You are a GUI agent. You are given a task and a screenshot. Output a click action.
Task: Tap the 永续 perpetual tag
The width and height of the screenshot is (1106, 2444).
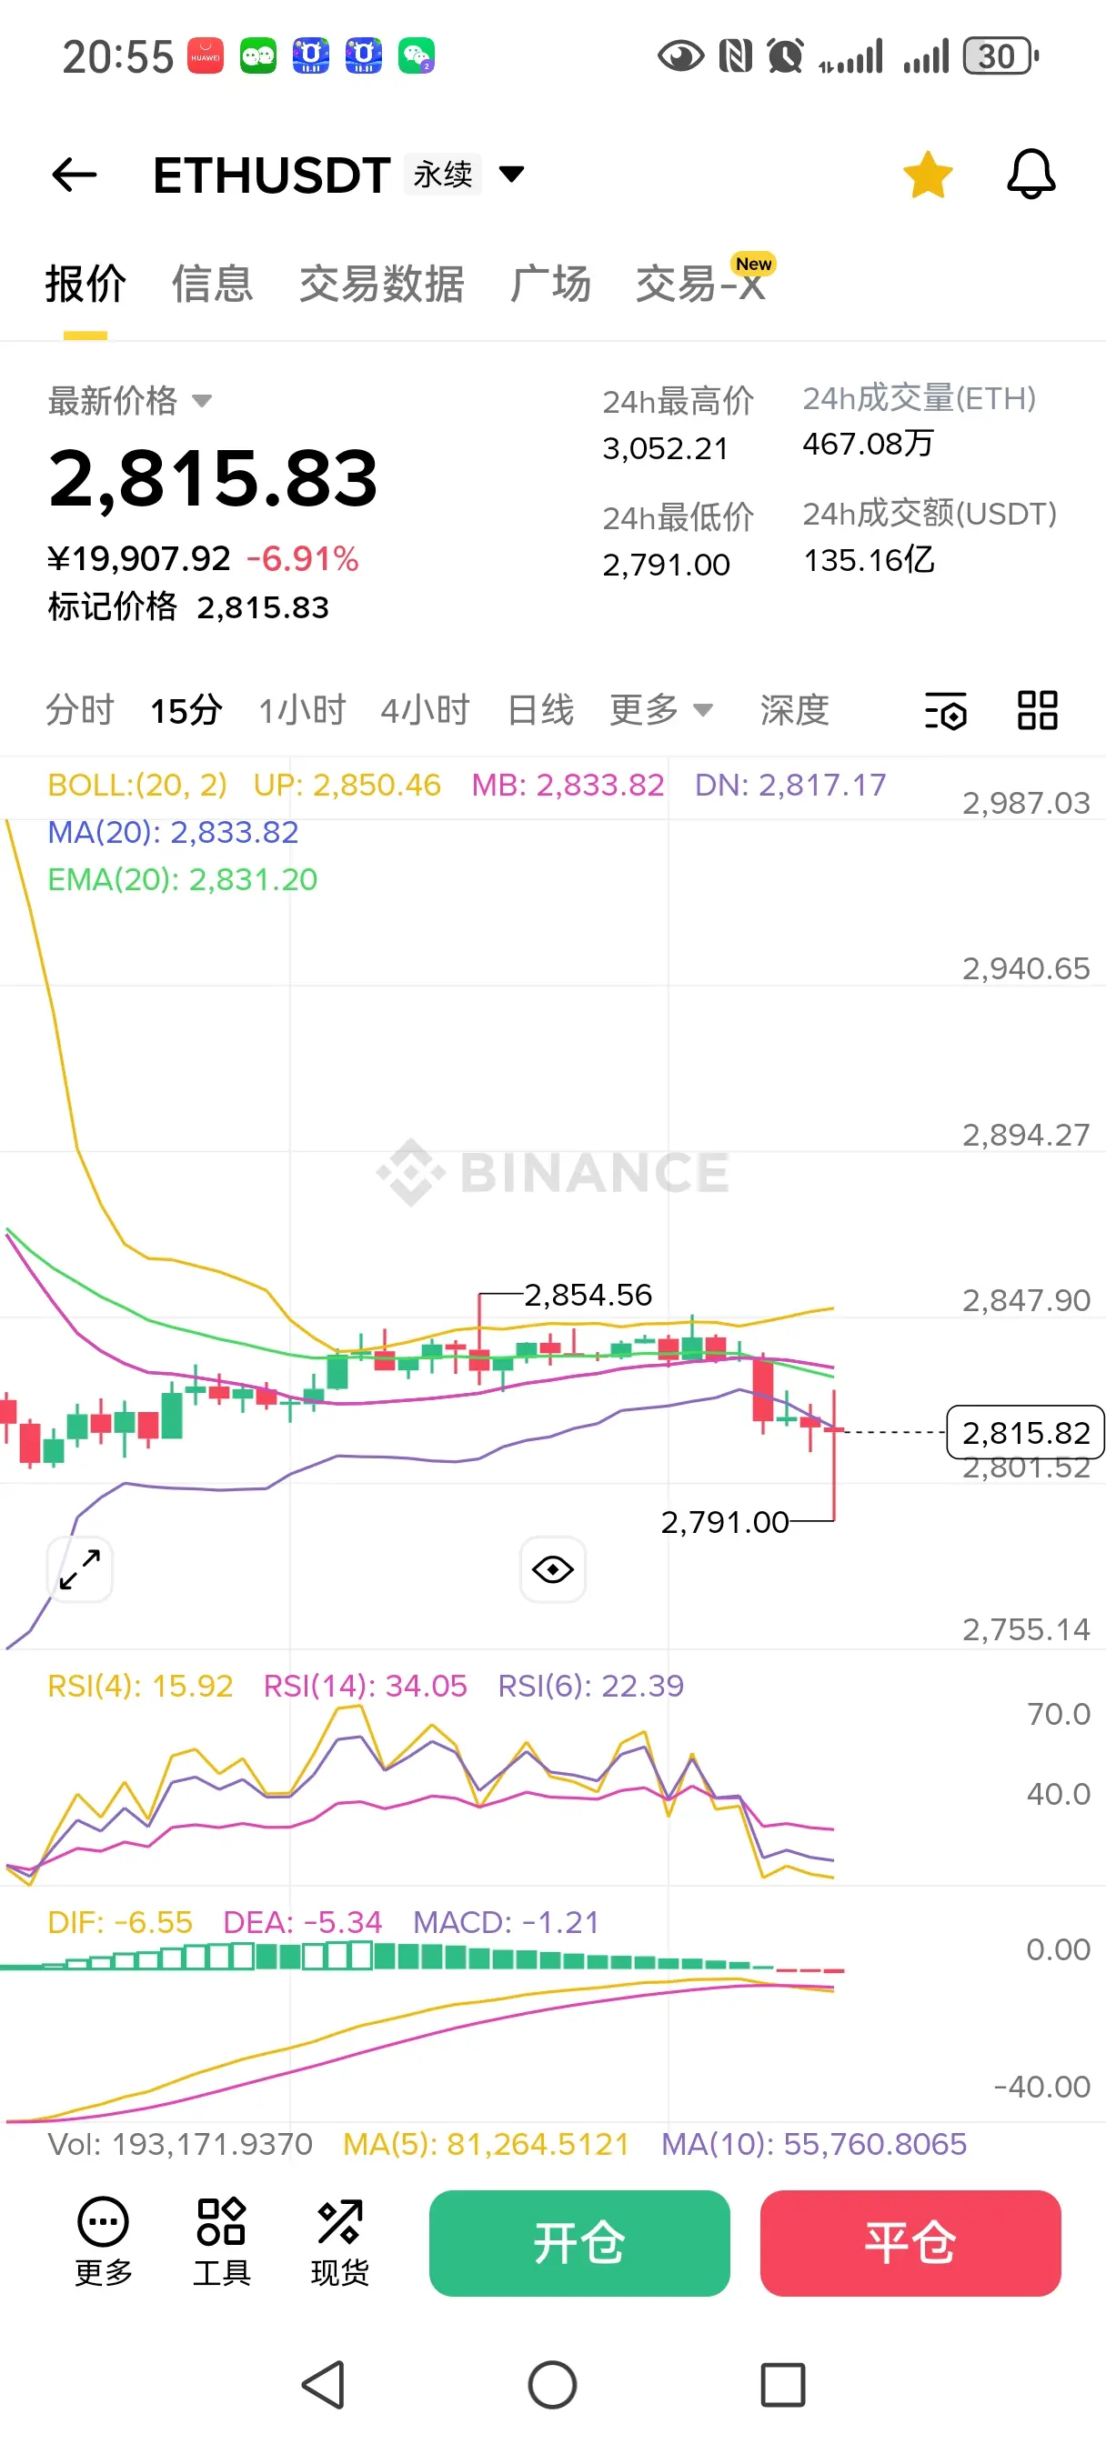(442, 174)
